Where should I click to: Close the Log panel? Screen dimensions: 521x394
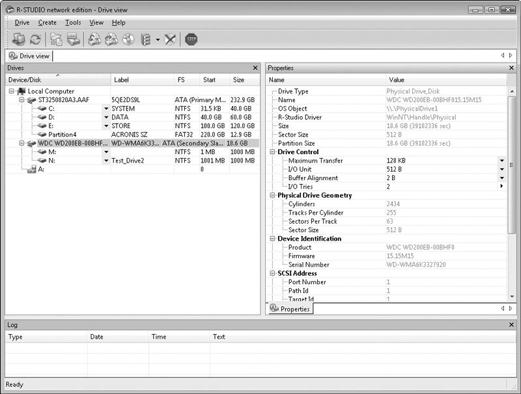[511, 324]
